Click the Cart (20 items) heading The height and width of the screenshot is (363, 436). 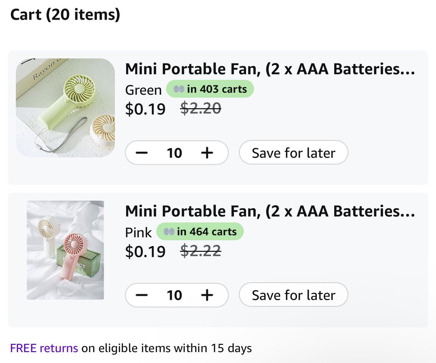pos(65,15)
